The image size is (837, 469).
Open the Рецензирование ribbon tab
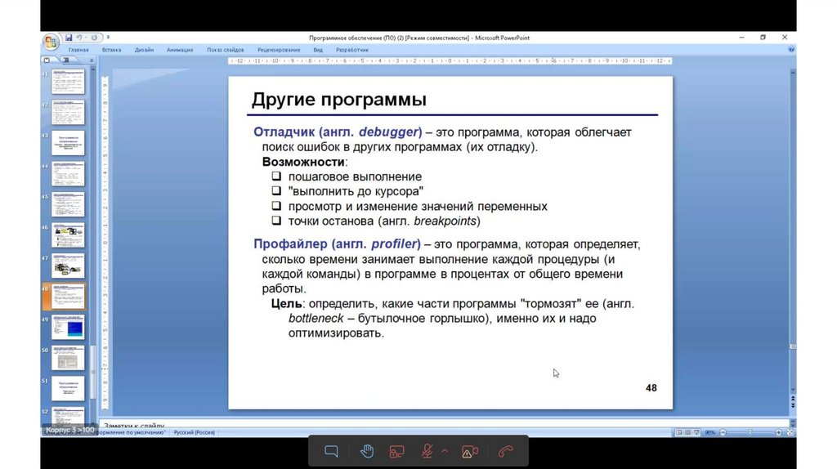279,50
